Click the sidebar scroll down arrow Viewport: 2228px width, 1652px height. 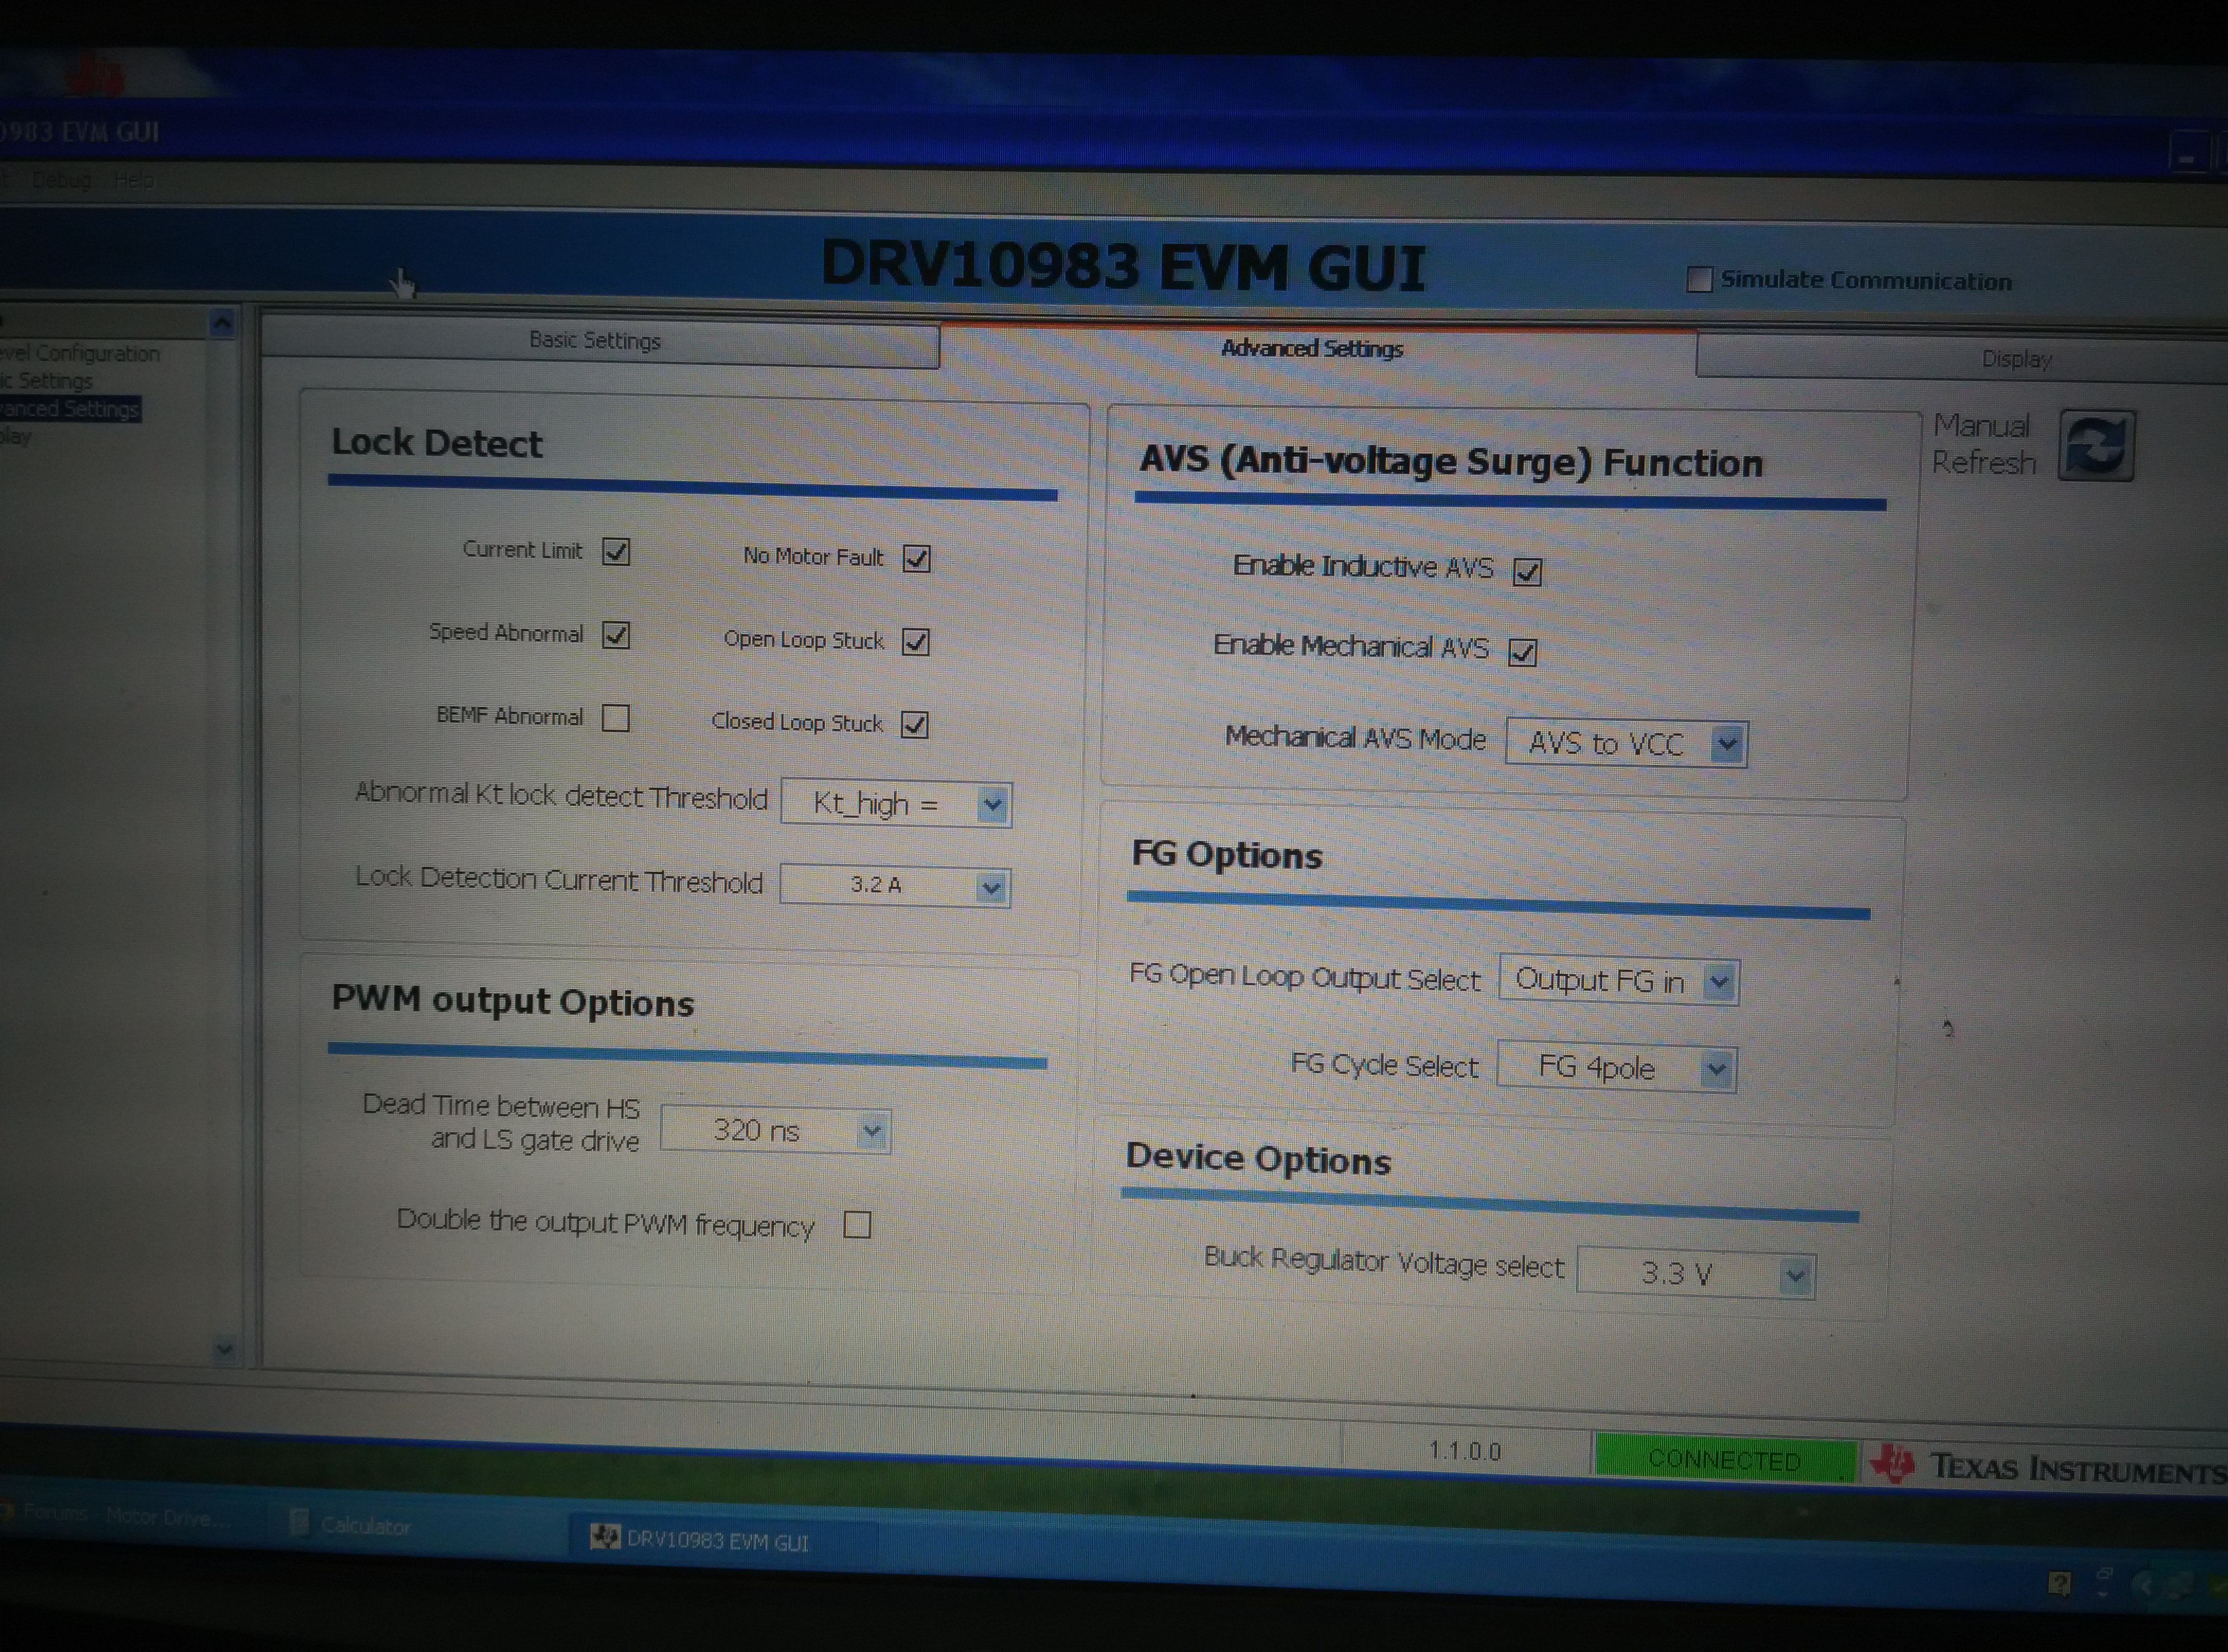[224, 1350]
